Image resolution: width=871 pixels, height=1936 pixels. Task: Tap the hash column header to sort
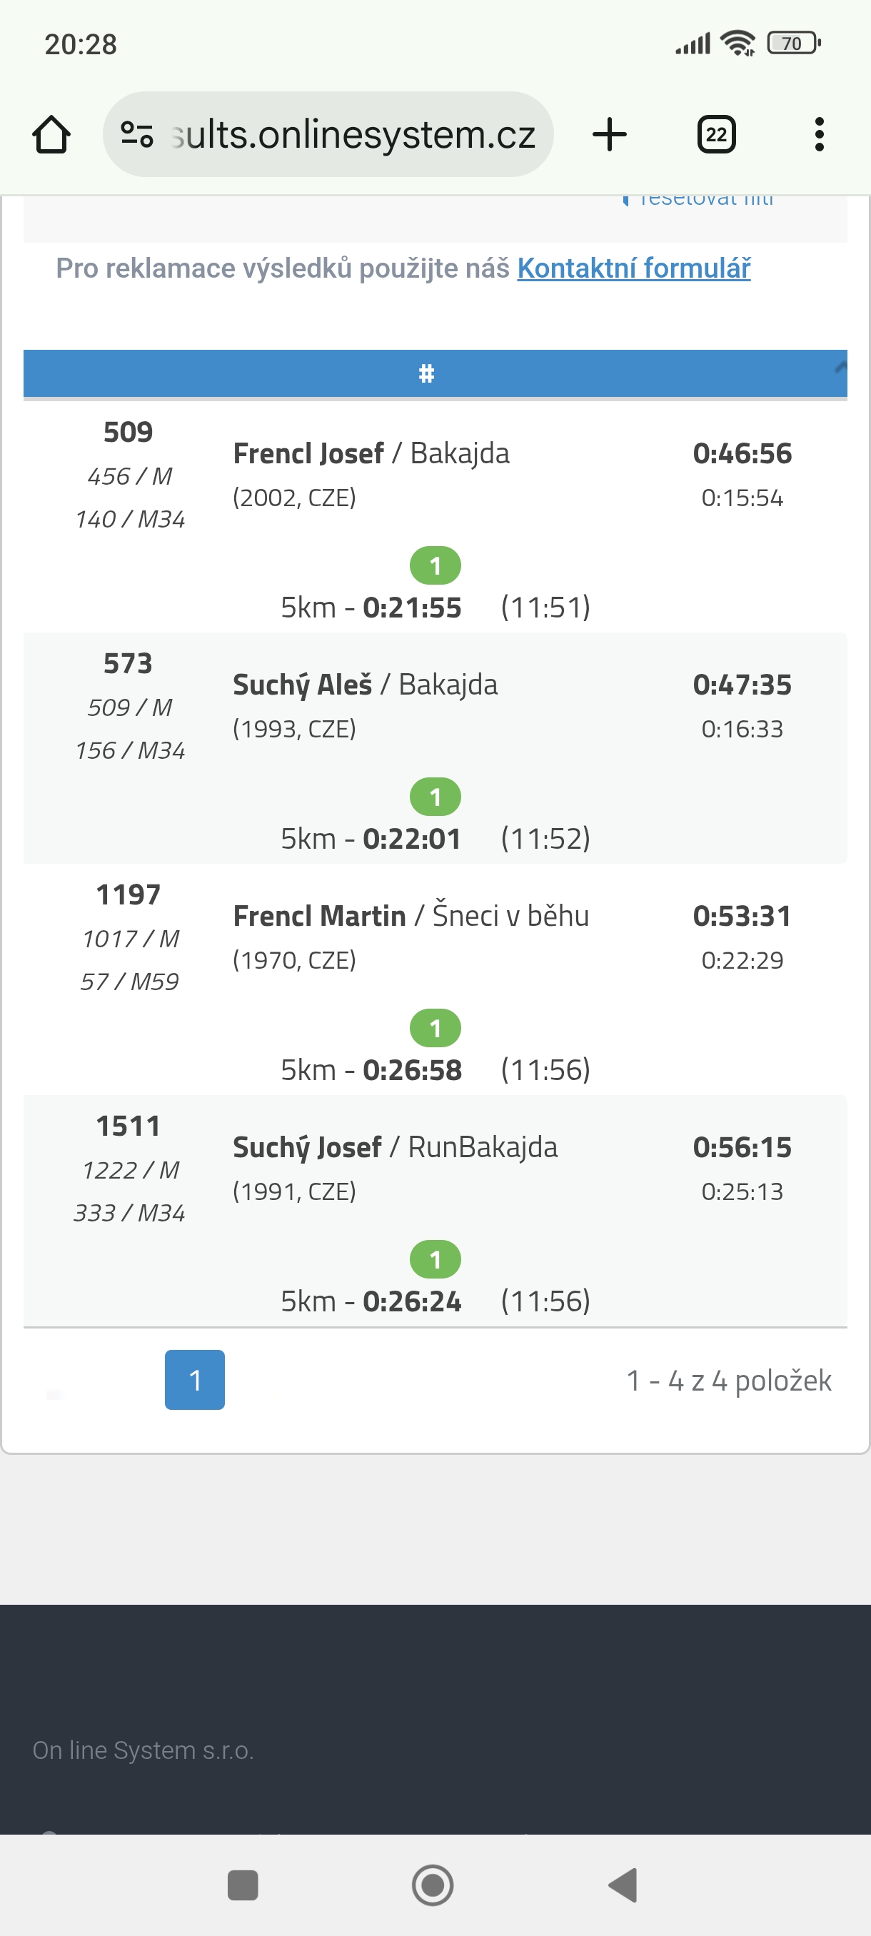[x=426, y=373]
